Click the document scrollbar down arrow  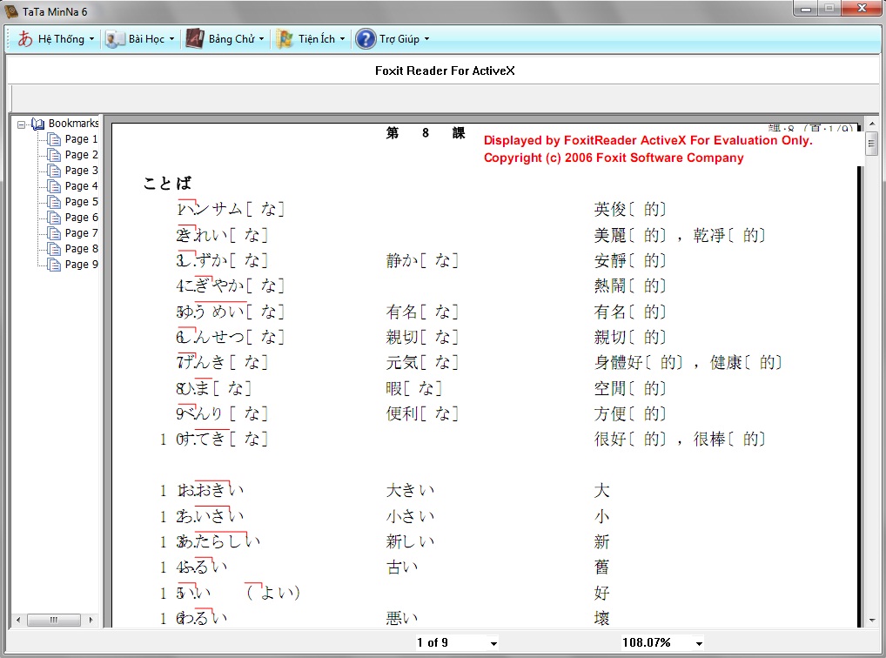(872, 620)
